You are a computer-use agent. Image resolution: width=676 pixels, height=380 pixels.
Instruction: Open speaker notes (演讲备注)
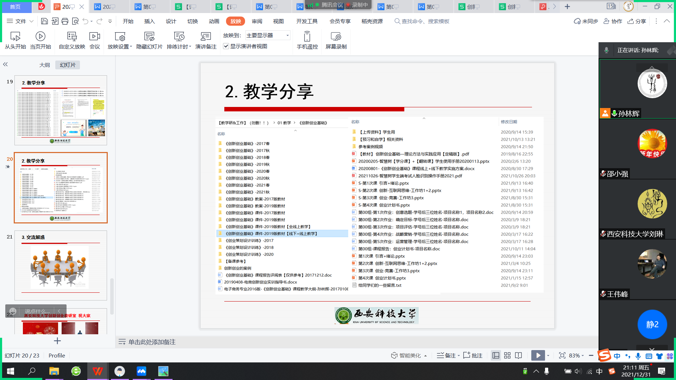coord(206,40)
